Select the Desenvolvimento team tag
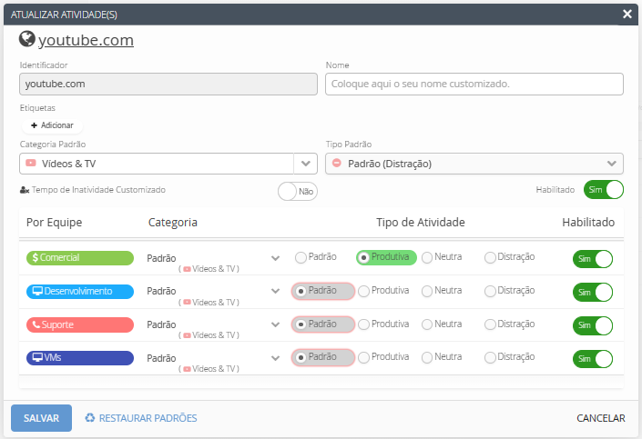 pyautogui.click(x=80, y=292)
